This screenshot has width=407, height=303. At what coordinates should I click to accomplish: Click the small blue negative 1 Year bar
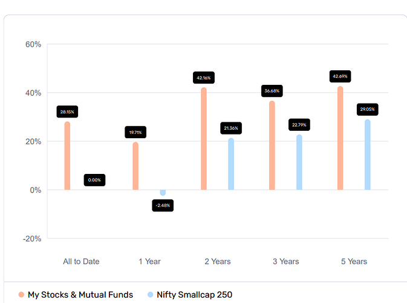pyautogui.click(x=163, y=193)
